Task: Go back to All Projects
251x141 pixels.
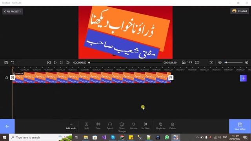Action: point(13,11)
